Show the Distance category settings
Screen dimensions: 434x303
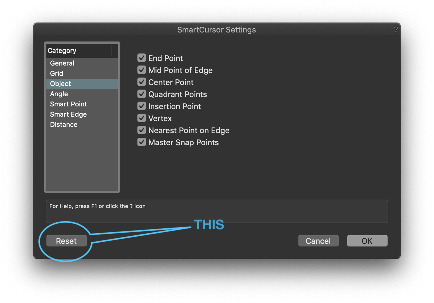64,124
